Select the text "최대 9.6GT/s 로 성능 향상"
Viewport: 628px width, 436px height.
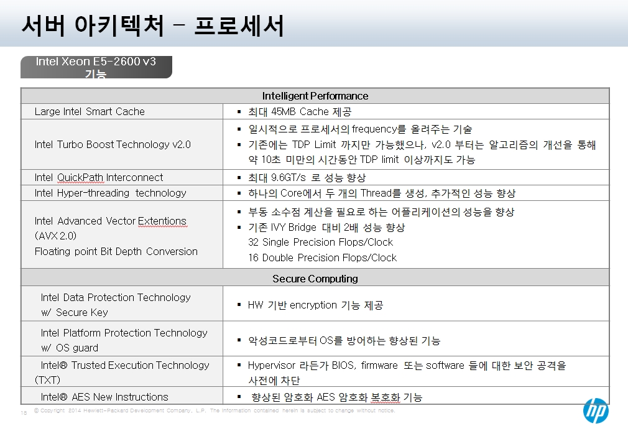(x=307, y=177)
